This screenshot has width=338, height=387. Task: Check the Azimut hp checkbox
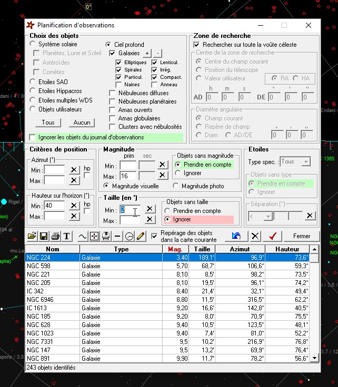coord(87,176)
